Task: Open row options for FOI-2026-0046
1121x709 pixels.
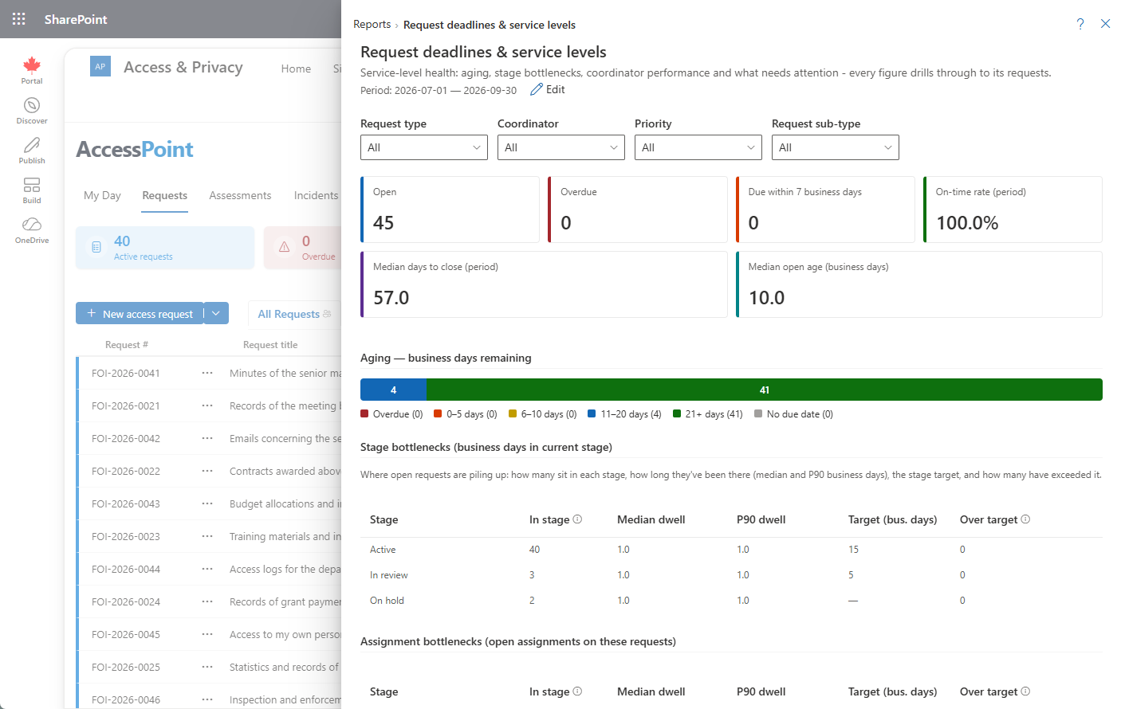Action: 207,699
